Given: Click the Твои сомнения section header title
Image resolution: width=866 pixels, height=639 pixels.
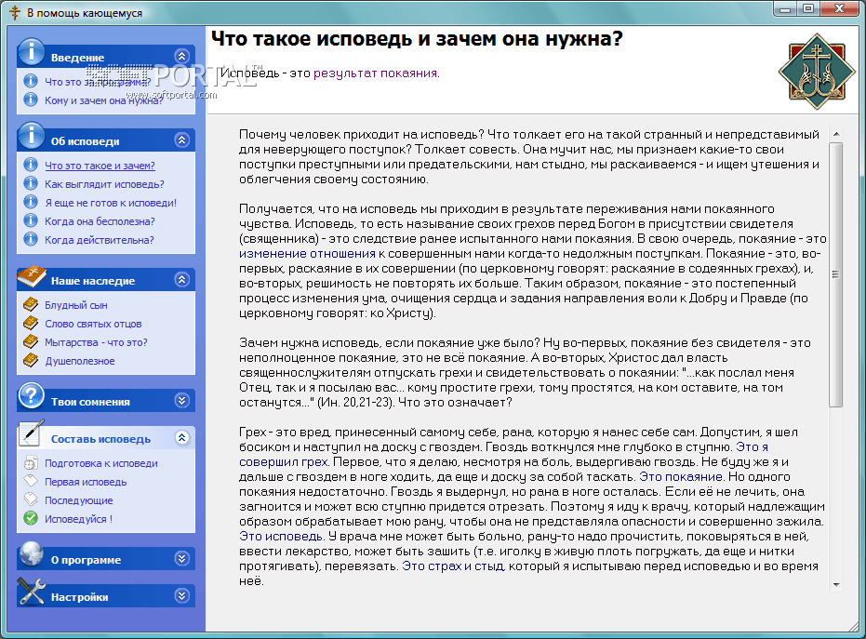Looking at the screenshot, I should click(90, 402).
